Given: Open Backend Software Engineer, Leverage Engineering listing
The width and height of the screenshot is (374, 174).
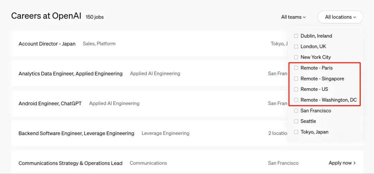Looking at the screenshot, I should pos(76,133).
